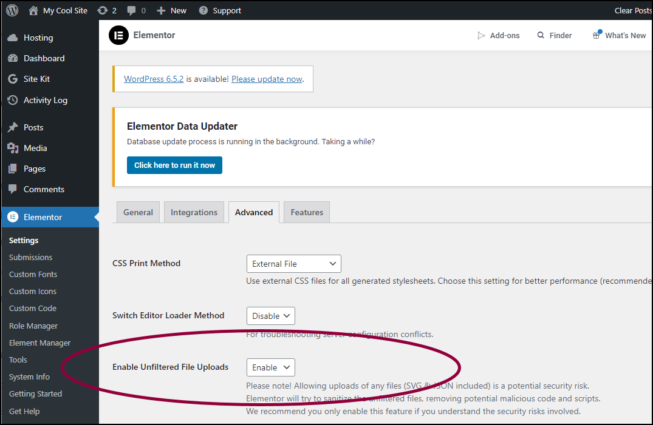Image resolution: width=653 pixels, height=425 pixels.
Task: Switch to the Integrations tab
Action: (194, 212)
